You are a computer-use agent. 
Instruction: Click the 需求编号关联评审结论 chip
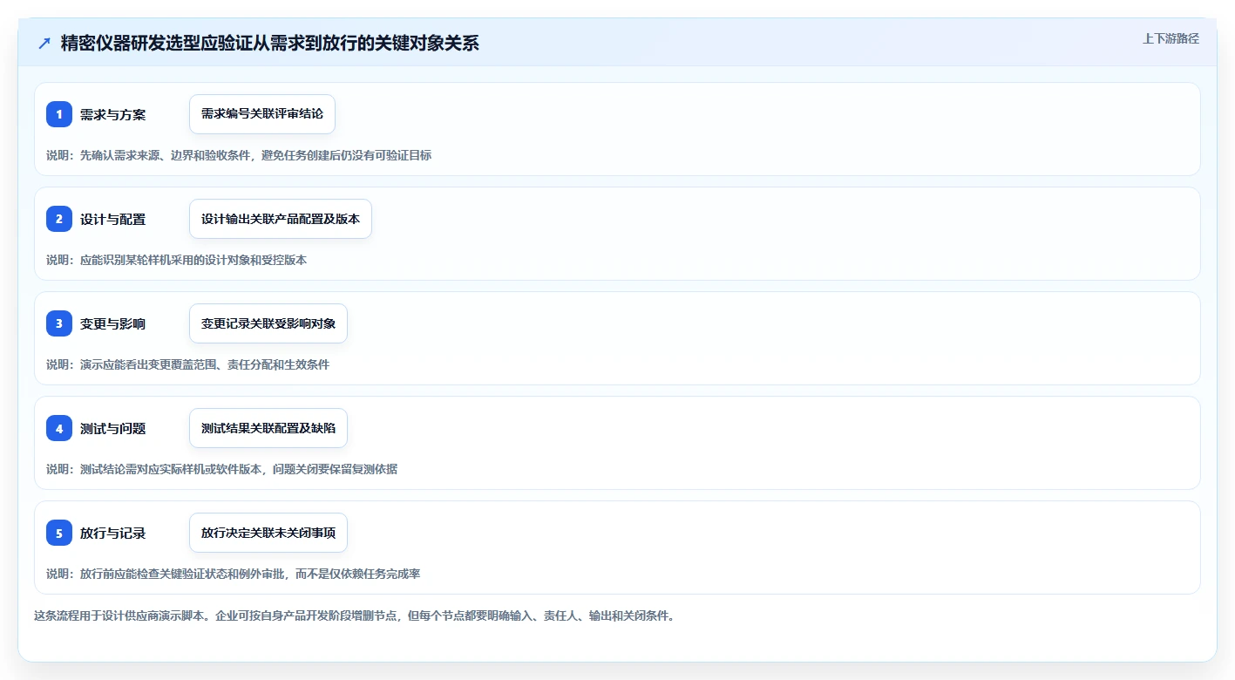point(262,114)
